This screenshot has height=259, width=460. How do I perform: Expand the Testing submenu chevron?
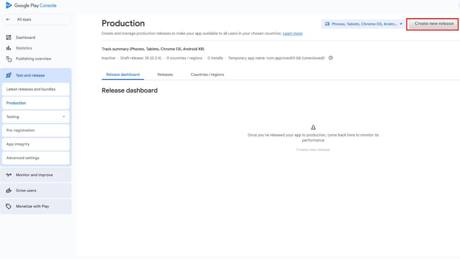point(64,117)
